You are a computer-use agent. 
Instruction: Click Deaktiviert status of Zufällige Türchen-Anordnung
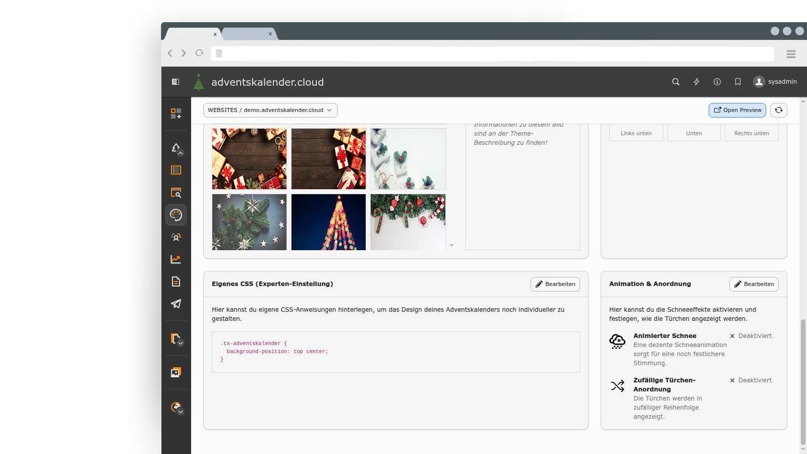click(x=751, y=380)
